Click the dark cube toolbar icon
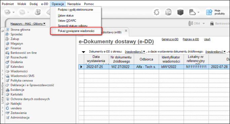Screen dimensions: 230x124 pyautogui.click(x=180, y=12)
